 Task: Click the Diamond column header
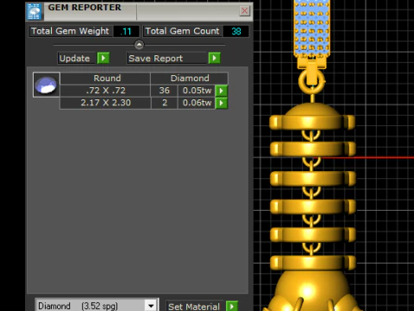190,79
